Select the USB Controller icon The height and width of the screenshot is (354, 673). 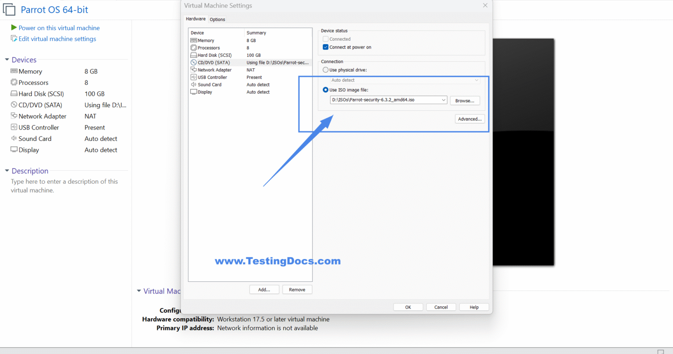pos(193,77)
